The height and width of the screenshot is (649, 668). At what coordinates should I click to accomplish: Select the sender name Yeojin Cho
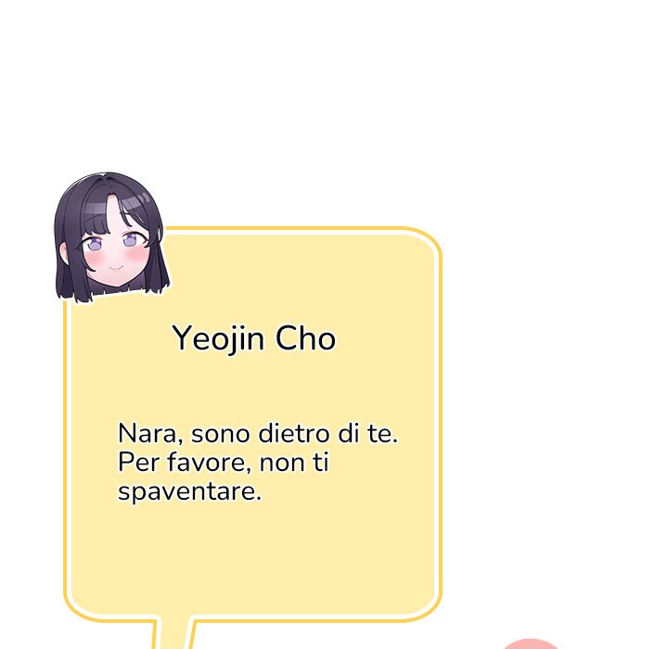pos(254,338)
